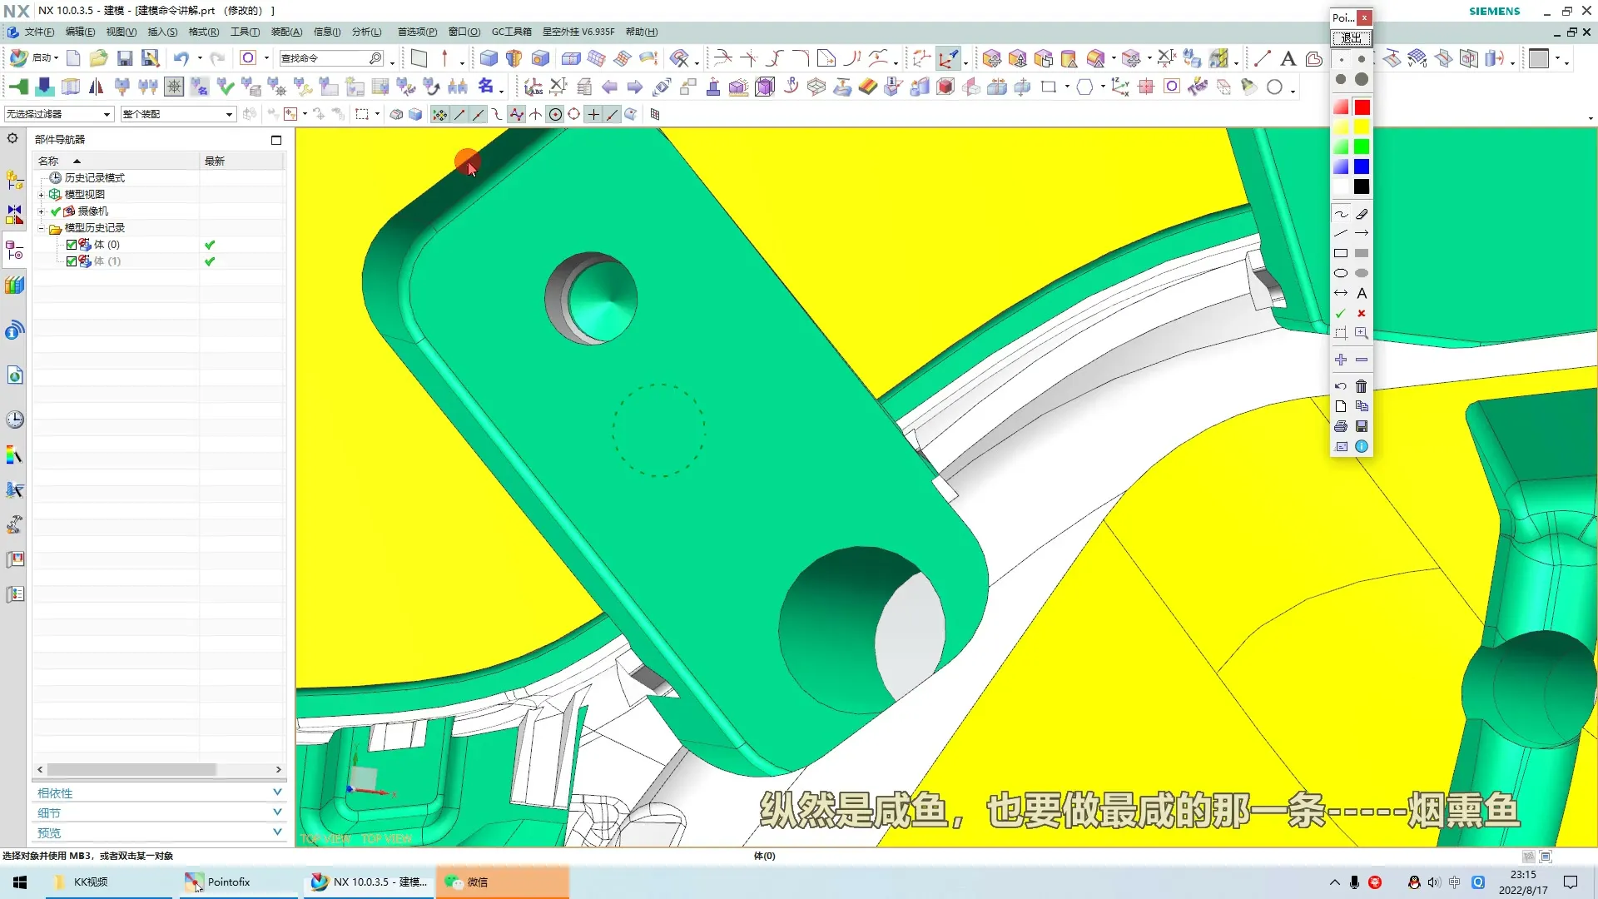Screen dimensions: 1598x899
Task: Click the Open file folder icon
Action: tap(99, 58)
